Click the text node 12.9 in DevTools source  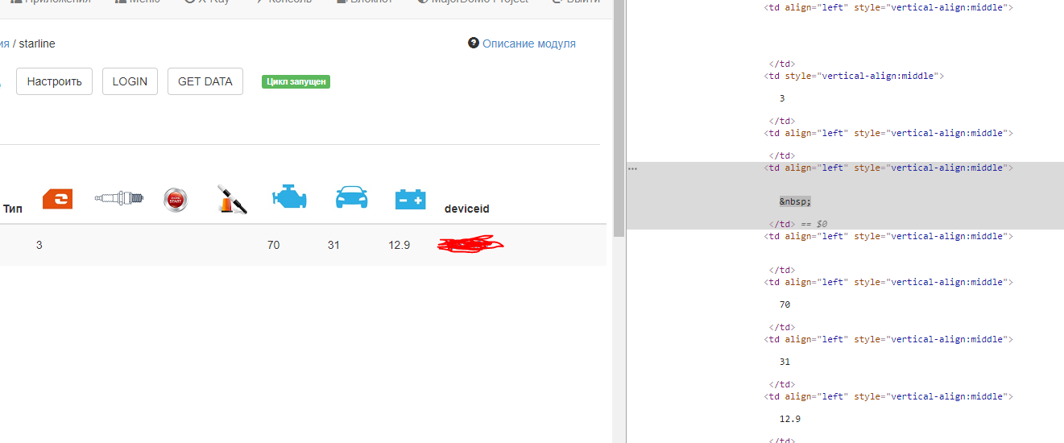[x=790, y=419]
